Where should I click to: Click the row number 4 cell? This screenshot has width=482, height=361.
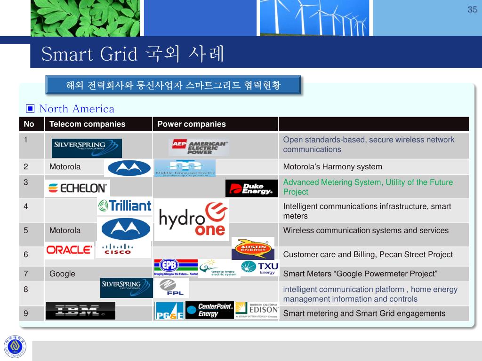coord(32,211)
